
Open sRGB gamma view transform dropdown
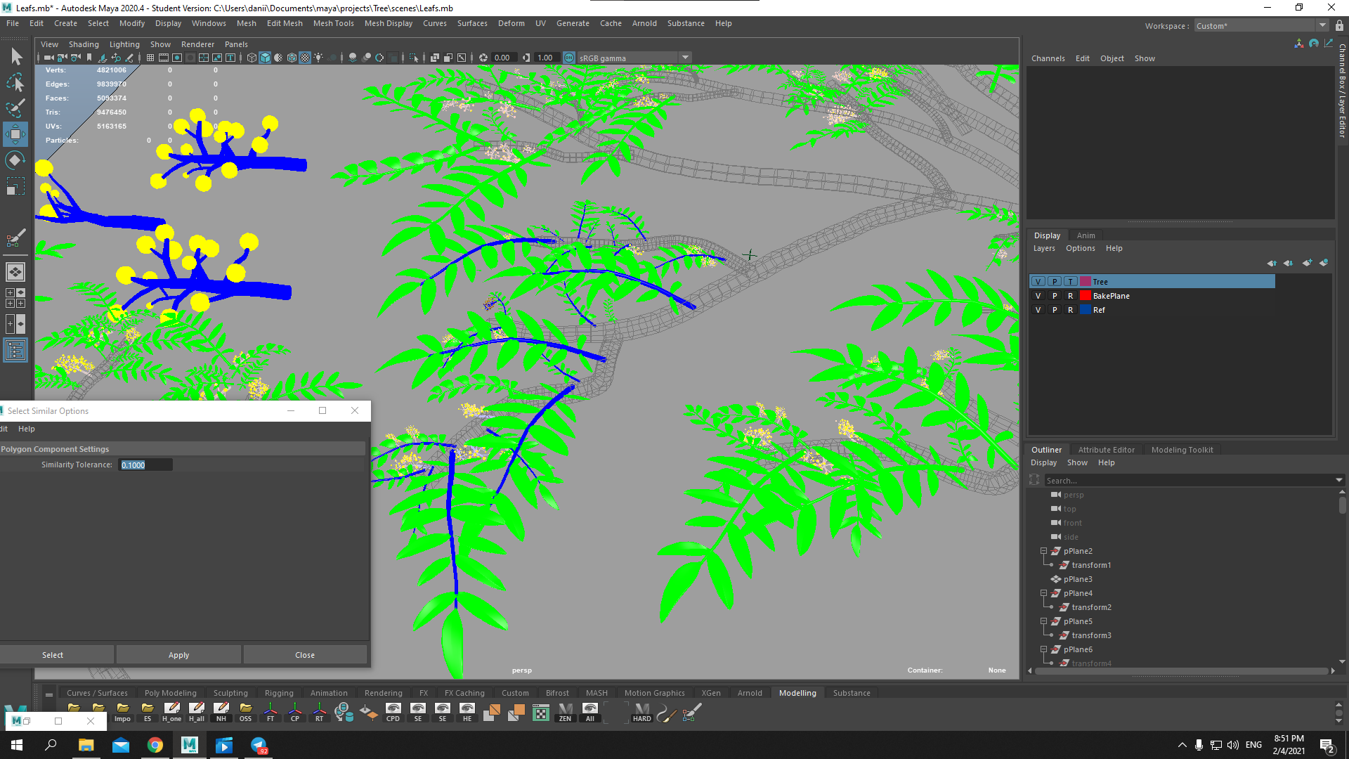tap(685, 58)
